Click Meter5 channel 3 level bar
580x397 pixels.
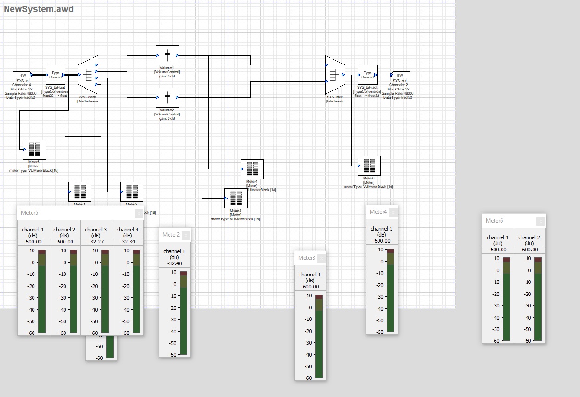105,291
